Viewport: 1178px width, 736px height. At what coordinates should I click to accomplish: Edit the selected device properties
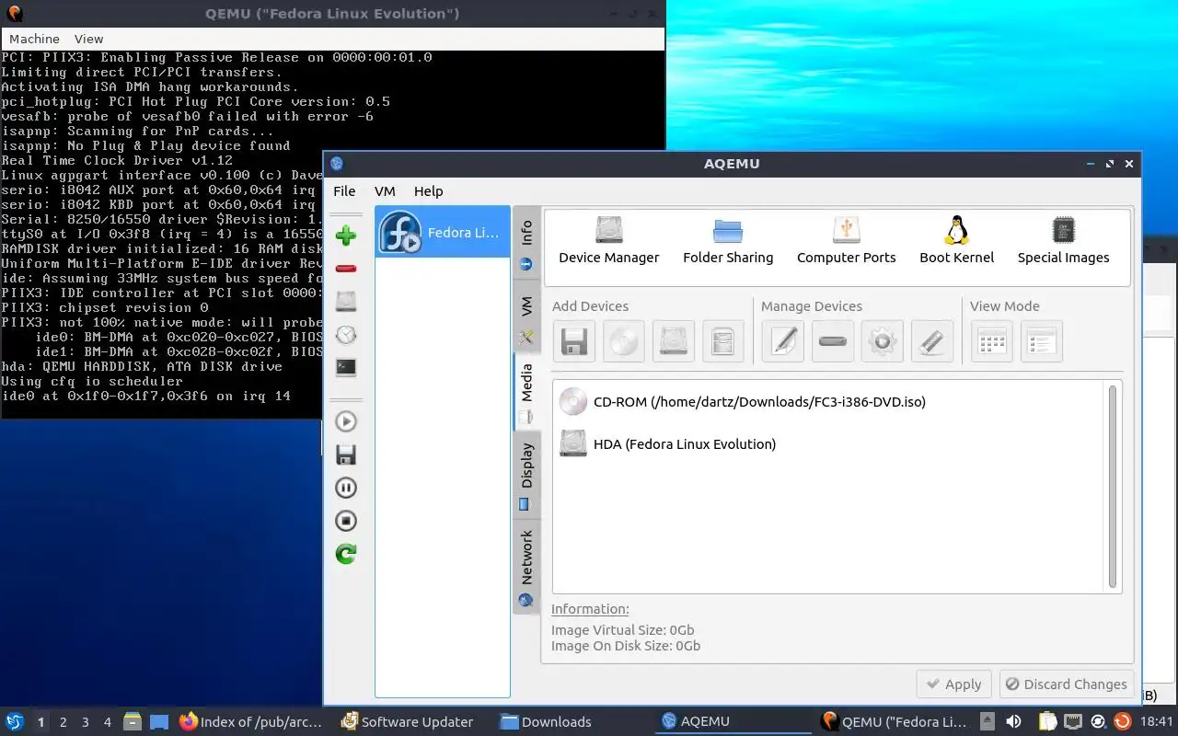point(783,341)
